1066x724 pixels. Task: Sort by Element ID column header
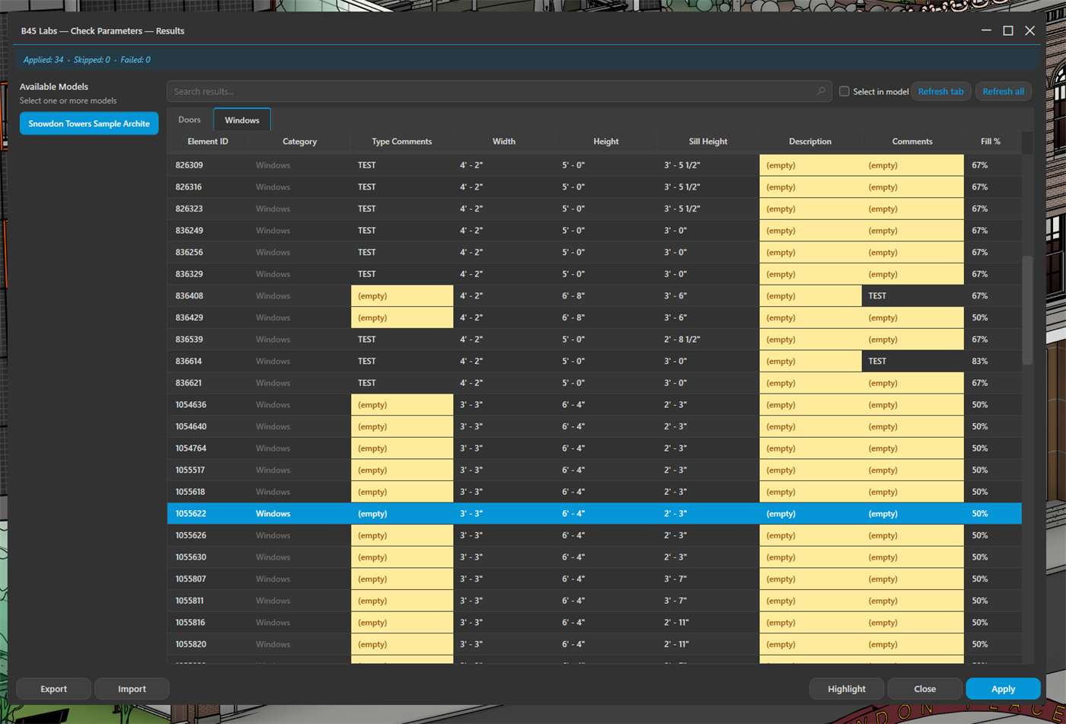(x=208, y=142)
